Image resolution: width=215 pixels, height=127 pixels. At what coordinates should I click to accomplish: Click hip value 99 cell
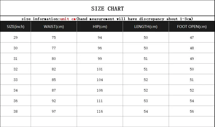(100, 58)
